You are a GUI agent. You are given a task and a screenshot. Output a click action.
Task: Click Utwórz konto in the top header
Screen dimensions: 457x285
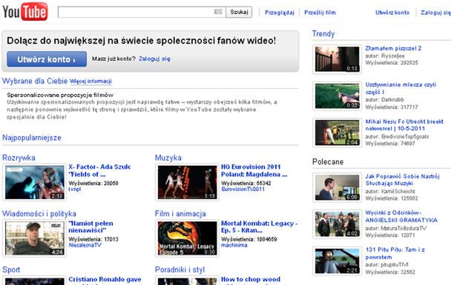[x=392, y=13]
